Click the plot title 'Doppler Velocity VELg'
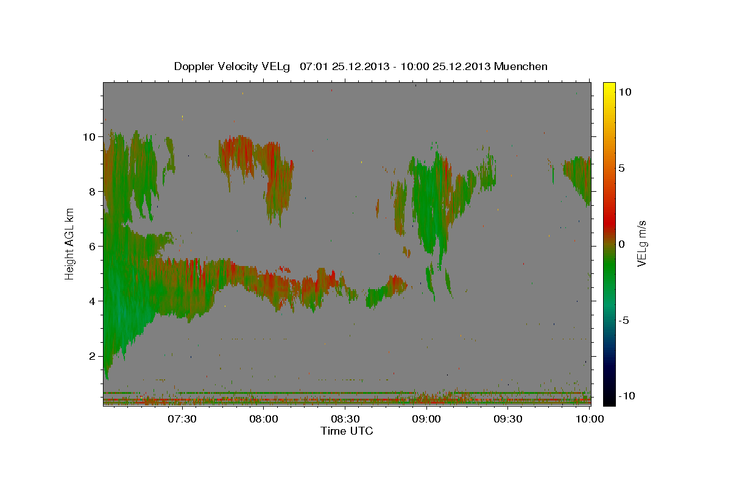 click(233, 66)
